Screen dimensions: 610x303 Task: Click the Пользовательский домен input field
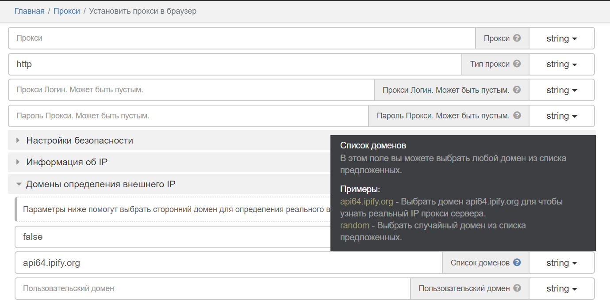pos(177,288)
